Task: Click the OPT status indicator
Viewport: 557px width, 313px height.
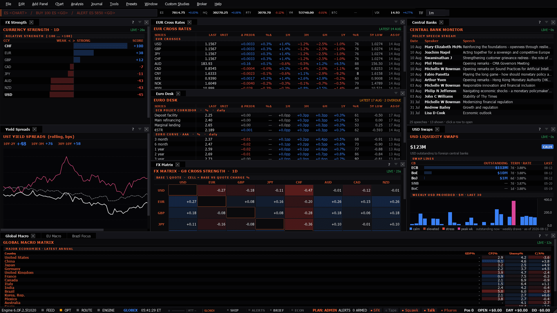Action: (x=65, y=310)
